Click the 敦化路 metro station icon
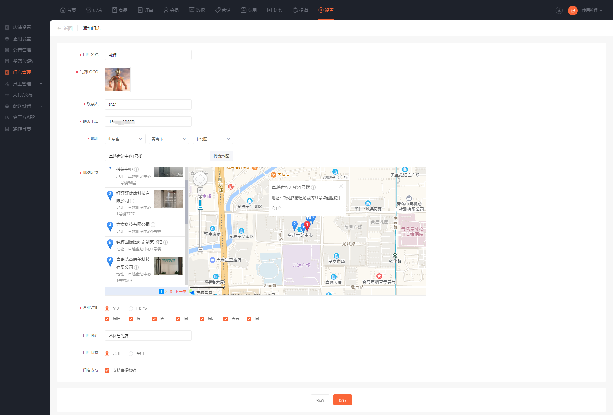 (395, 256)
